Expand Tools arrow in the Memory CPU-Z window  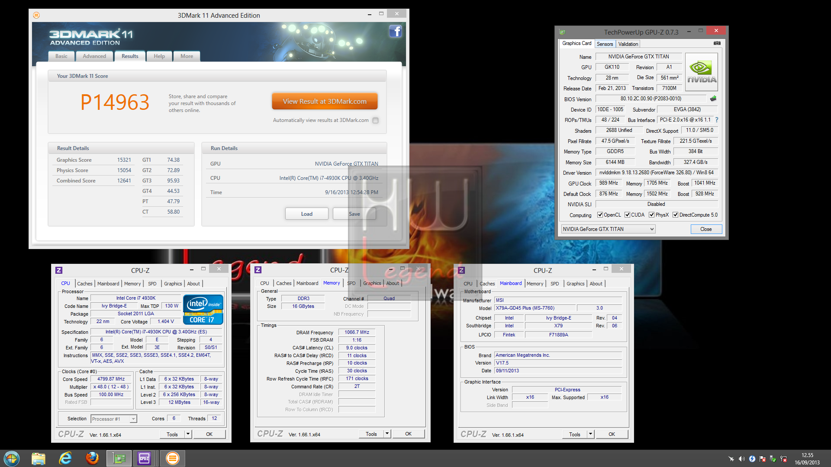(387, 434)
